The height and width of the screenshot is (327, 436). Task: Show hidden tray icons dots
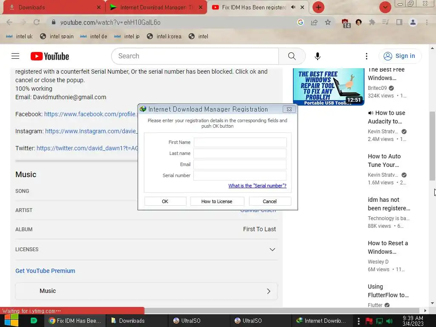[359, 321]
